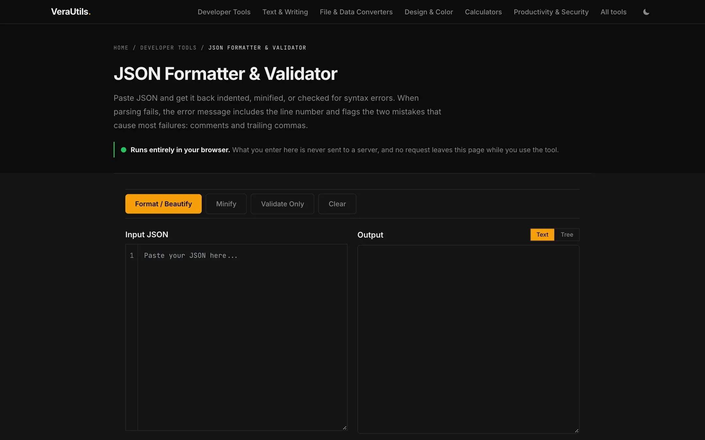Click the Input JSON label
Screen dimensions: 705x440
click(147, 234)
